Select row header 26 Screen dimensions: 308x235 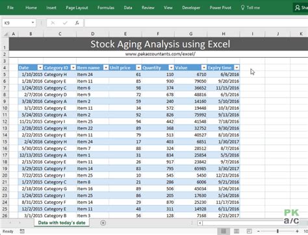pos(5,216)
